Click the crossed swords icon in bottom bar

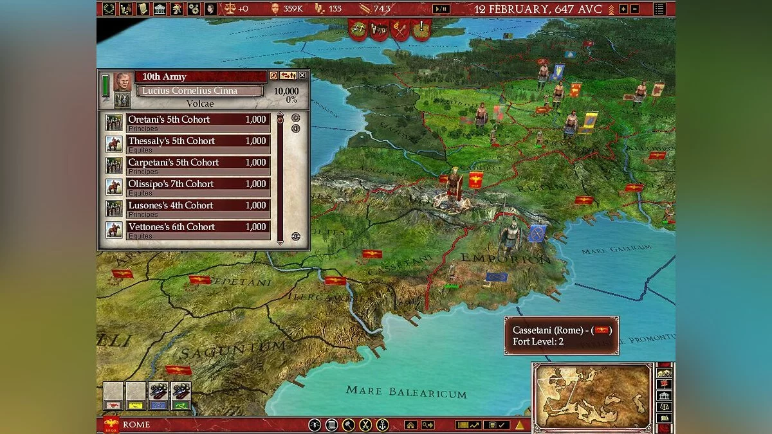365,424
